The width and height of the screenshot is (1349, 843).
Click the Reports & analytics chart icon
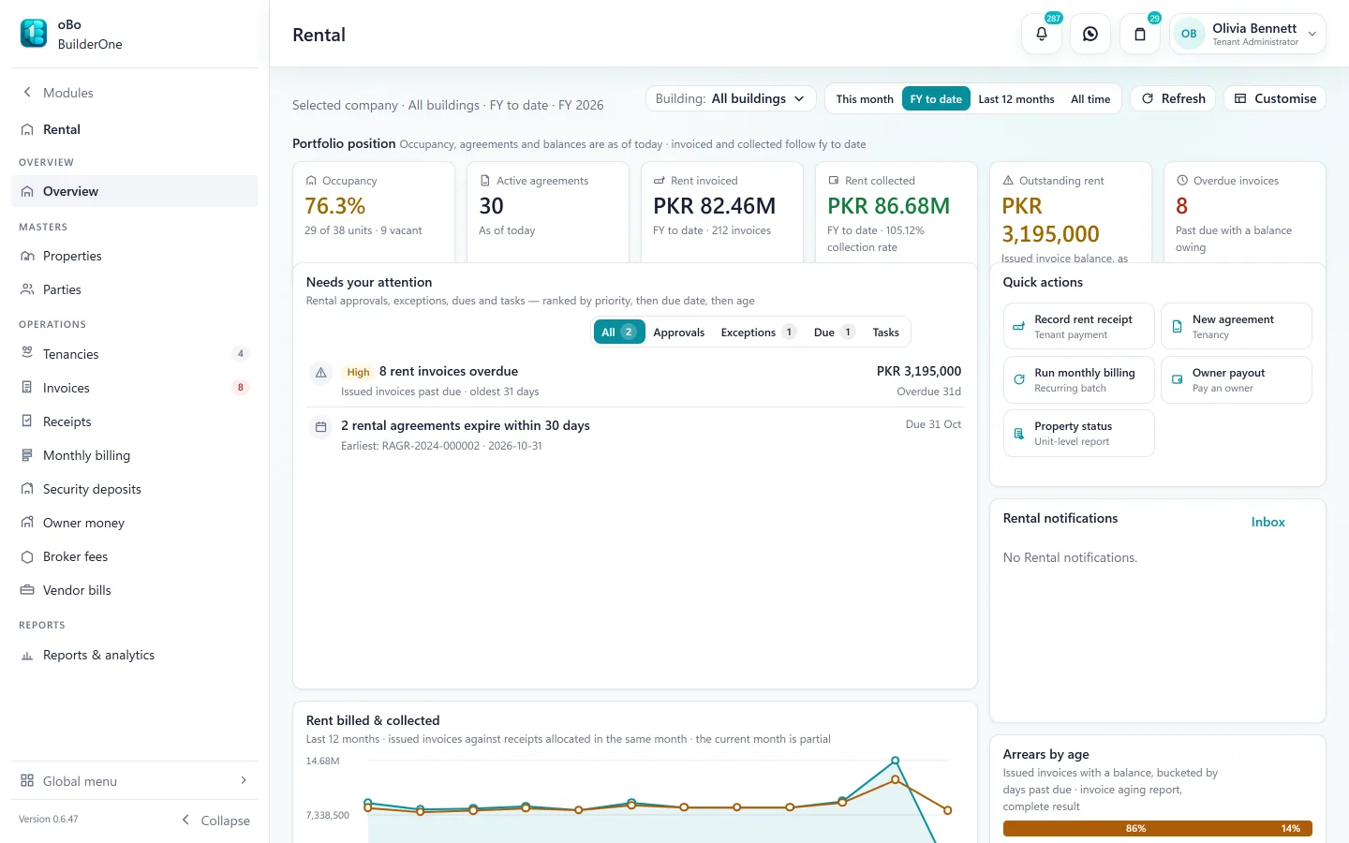[x=27, y=656]
